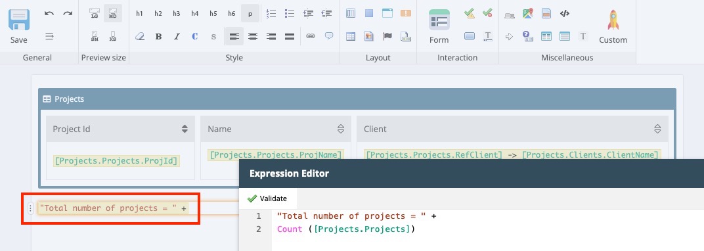Select the Projects.Projects.ProjId field expression
This screenshot has height=251, width=704.
click(x=116, y=161)
